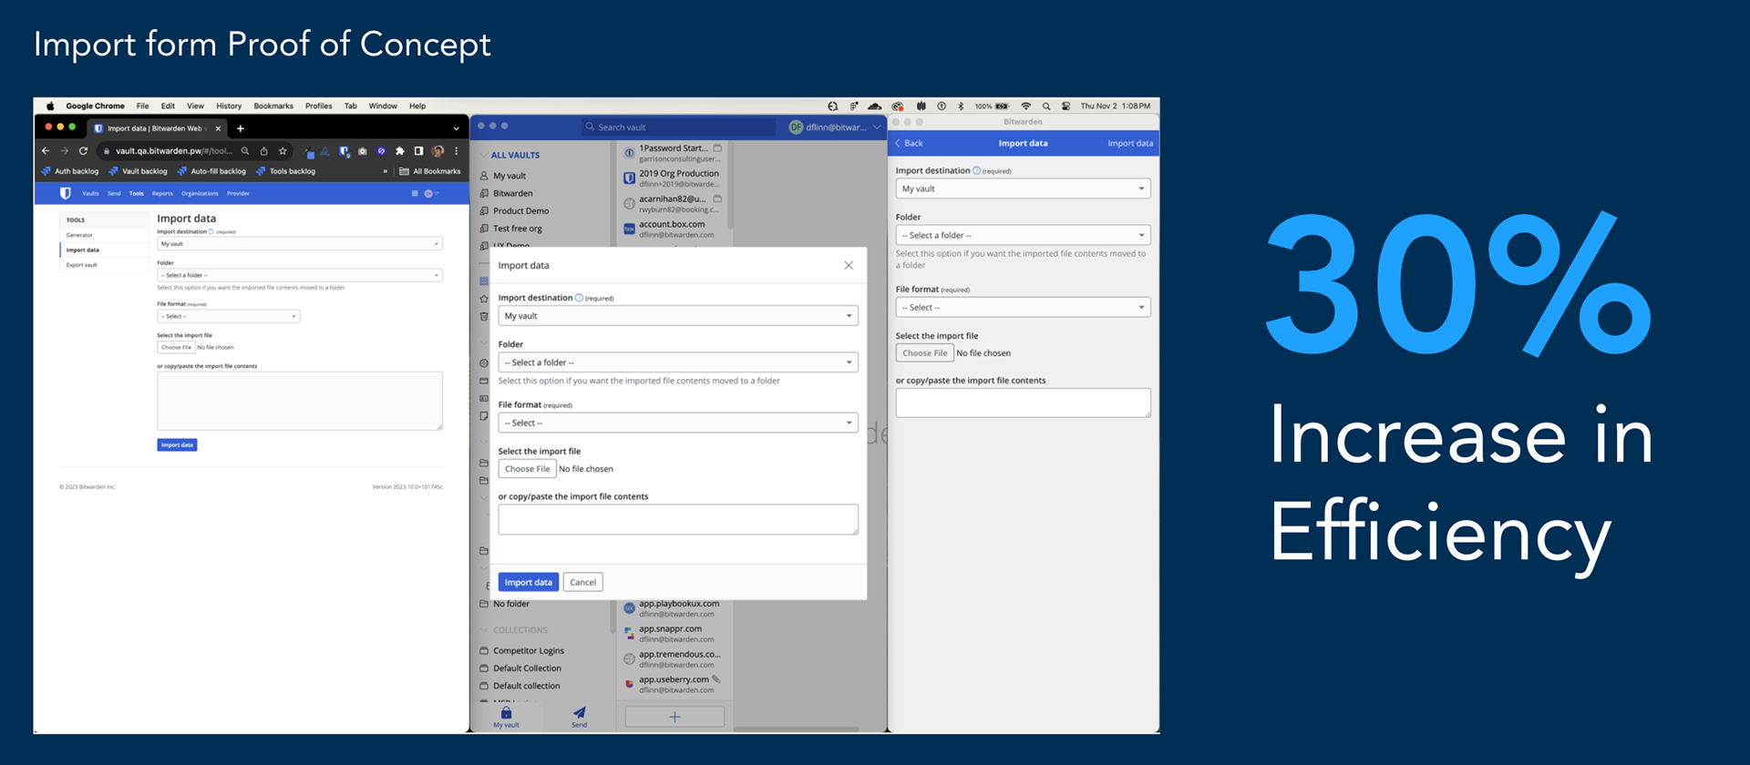Click Choose File in the dialog
Viewport: 1750px width, 765px height.
528,469
